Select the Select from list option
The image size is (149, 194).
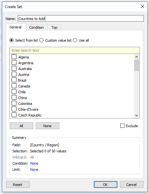[12, 40]
